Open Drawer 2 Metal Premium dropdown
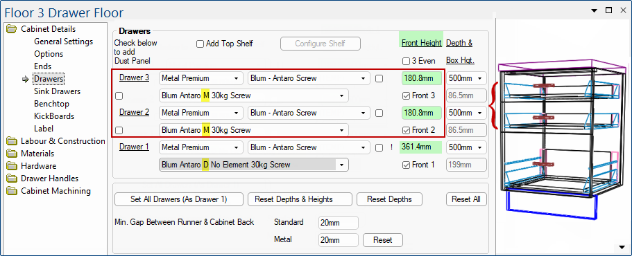632x256 pixels. click(201, 113)
